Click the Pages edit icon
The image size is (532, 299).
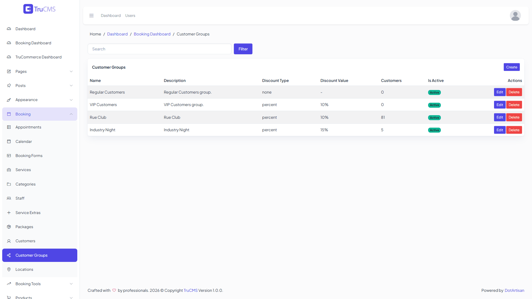[9, 71]
